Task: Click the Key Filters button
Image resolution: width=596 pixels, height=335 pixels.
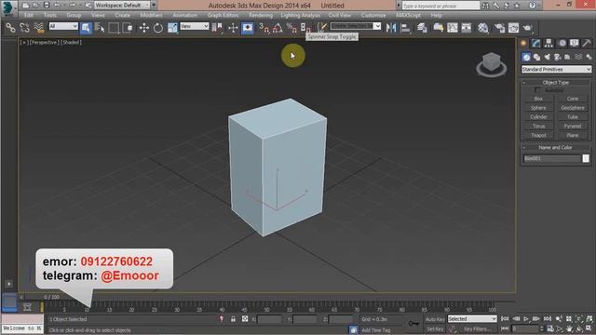Action: pos(477,329)
